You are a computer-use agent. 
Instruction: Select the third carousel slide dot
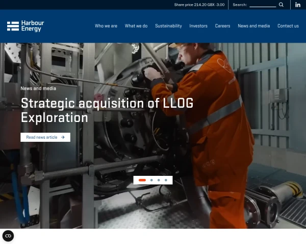tap(159, 180)
